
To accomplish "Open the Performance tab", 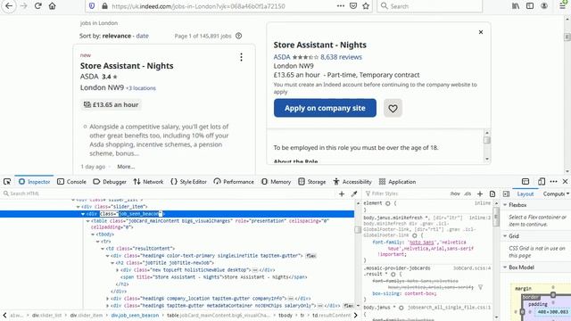I will (234, 181).
